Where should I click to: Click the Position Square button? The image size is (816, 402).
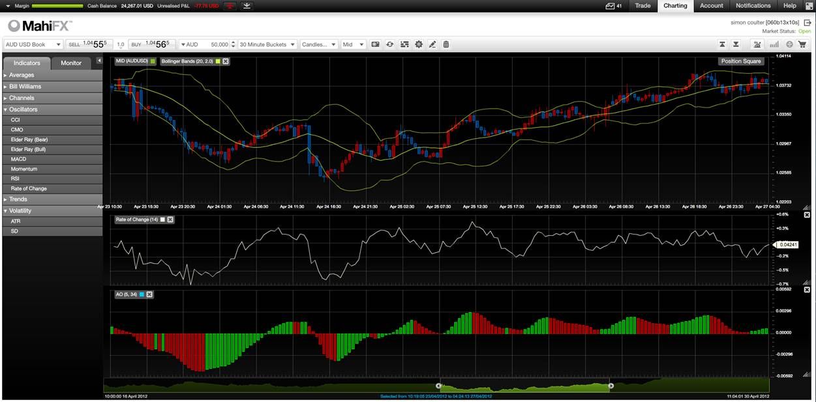pyautogui.click(x=740, y=61)
